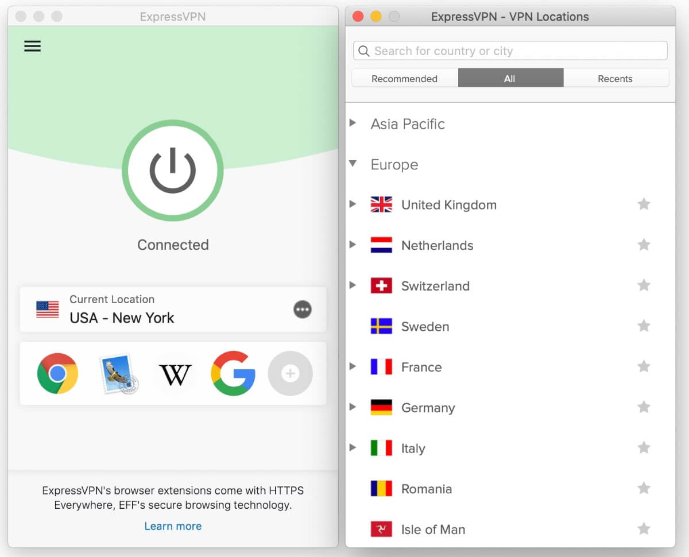Collapse the Europe region

click(x=353, y=164)
